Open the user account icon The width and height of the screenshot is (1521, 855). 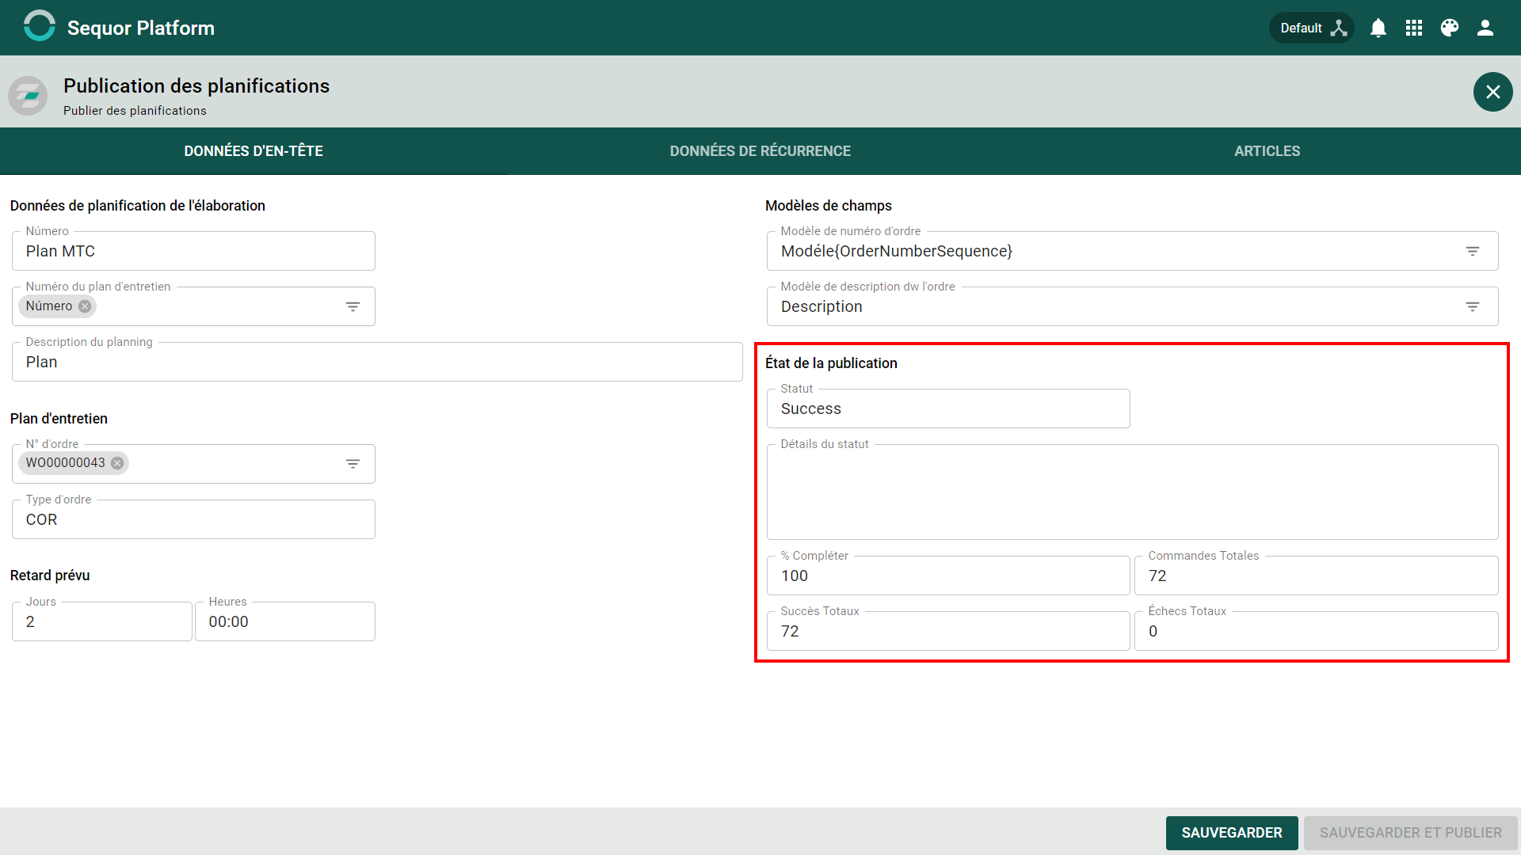point(1485,28)
